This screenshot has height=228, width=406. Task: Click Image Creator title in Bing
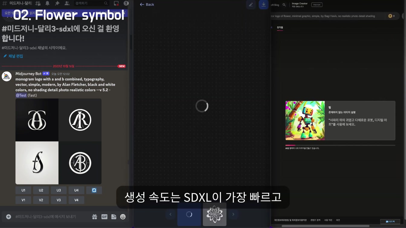[299, 4]
